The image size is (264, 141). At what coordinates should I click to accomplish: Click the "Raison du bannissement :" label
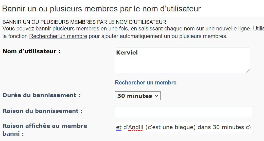click(42, 111)
